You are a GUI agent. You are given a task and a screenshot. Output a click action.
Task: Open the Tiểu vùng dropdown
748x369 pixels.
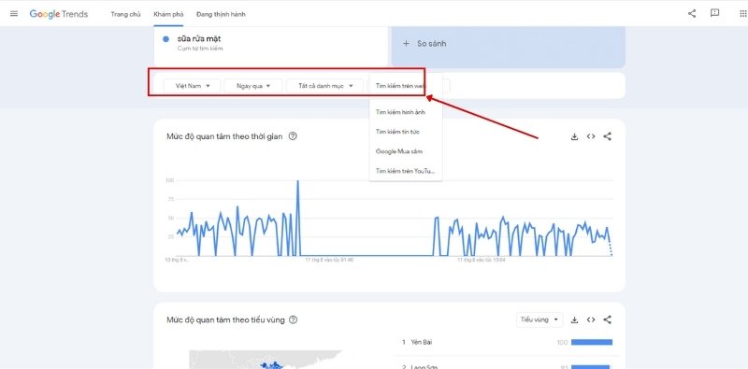pos(539,319)
